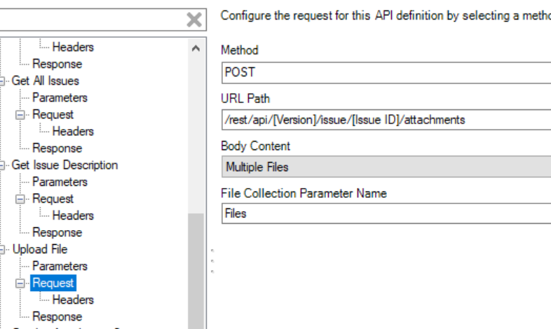
Task: Select the Get Issue Description tree node
Action: 64,165
